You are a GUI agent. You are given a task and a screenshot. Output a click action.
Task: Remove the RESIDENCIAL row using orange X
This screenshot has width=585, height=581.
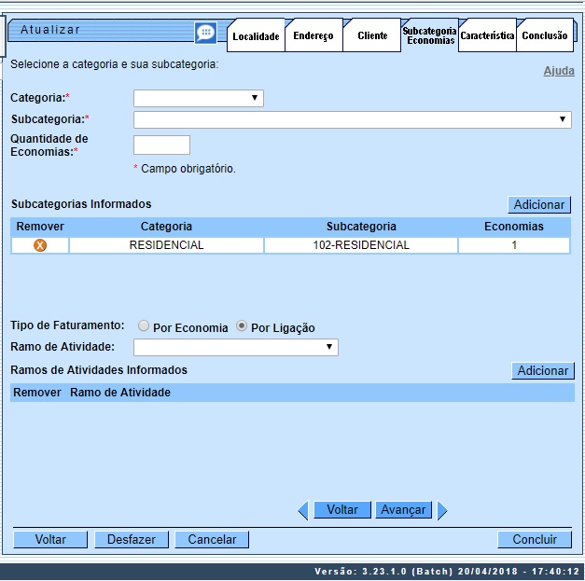click(40, 245)
